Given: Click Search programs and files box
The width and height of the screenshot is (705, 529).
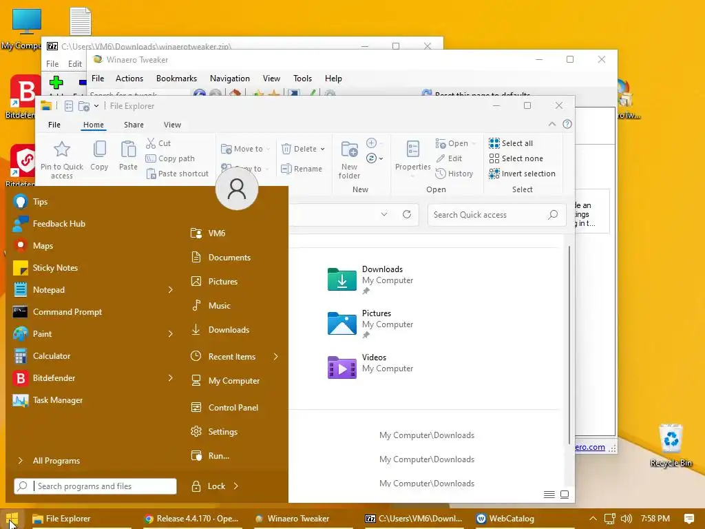Looking at the screenshot, I should point(95,486).
